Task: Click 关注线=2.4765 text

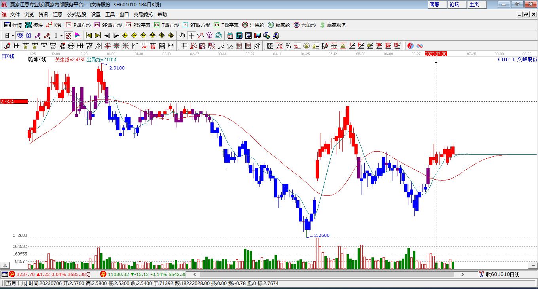Action: click(70, 60)
